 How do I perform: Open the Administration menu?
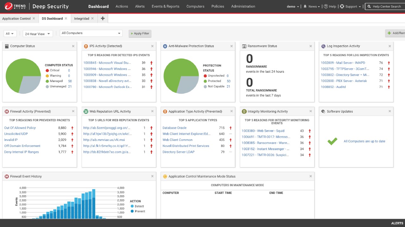pos(243,6)
